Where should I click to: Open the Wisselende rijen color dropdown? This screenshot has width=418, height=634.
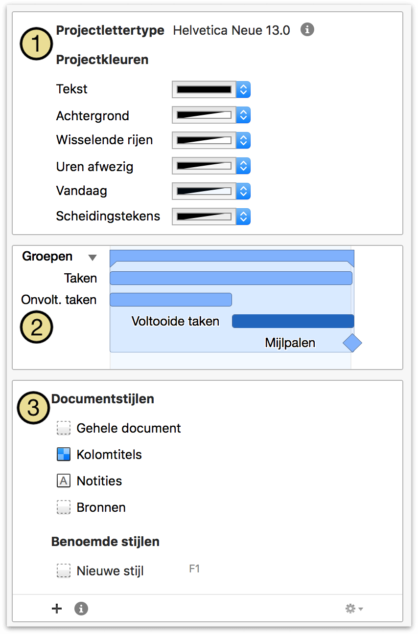[243, 140]
